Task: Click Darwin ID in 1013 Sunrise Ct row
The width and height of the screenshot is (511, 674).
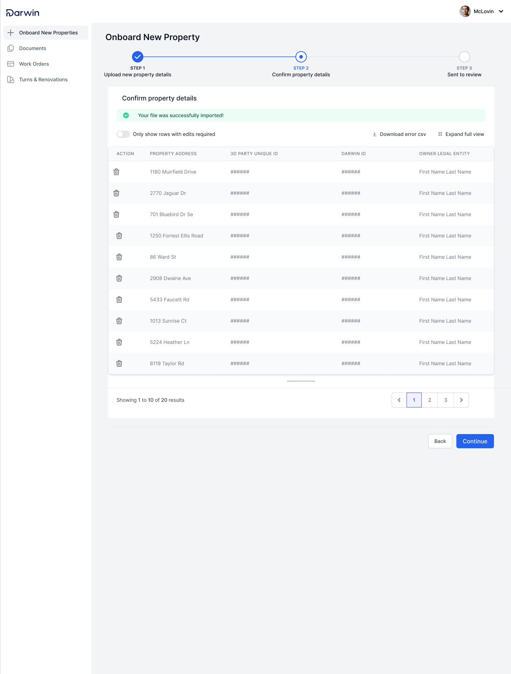Action: [x=351, y=321]
